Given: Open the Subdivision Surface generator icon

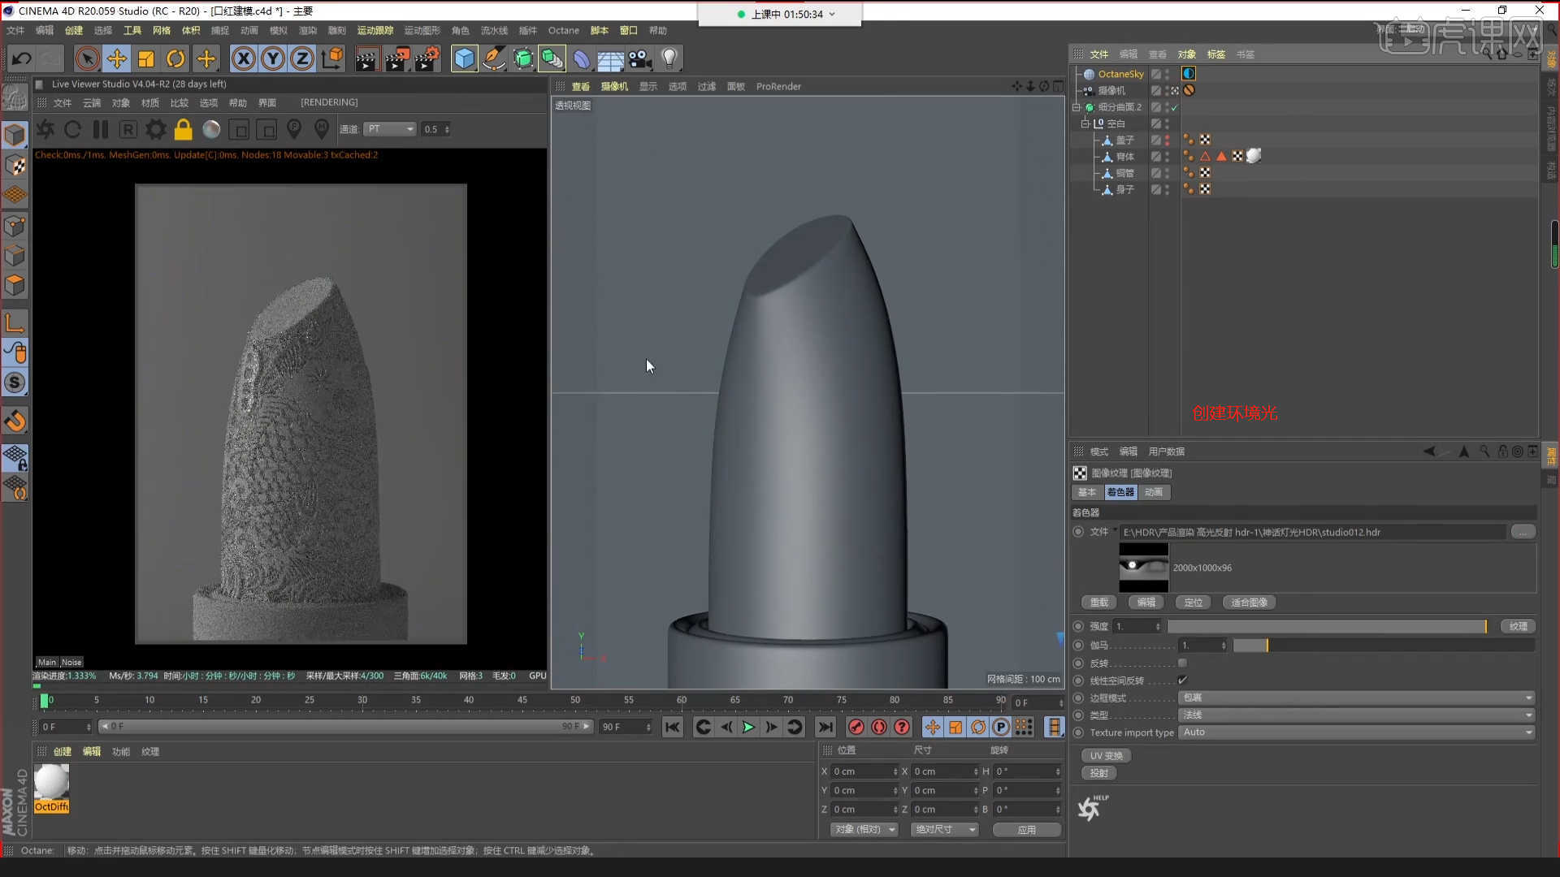Looking at the screenshot, I should [x=523, y=58].
